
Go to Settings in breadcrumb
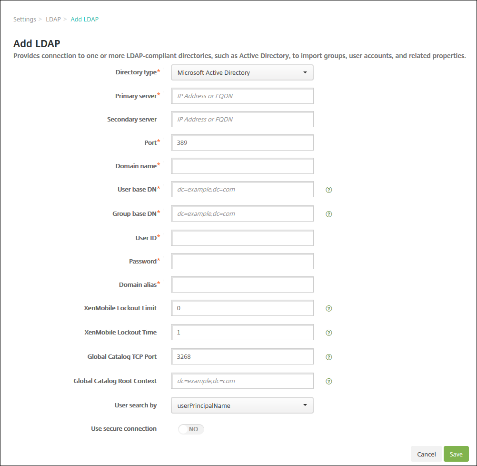click(25, 20)
